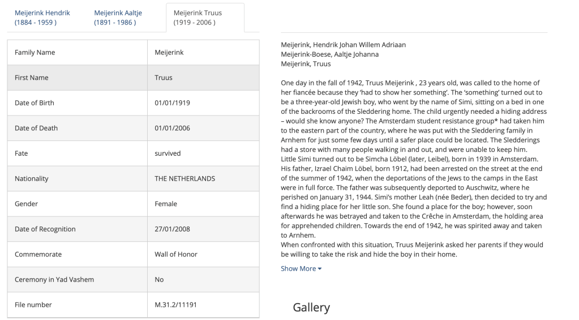The width and height of the screenshot is (579, 320).
Task: Click the Gallery heading
Action: [311, 308]
